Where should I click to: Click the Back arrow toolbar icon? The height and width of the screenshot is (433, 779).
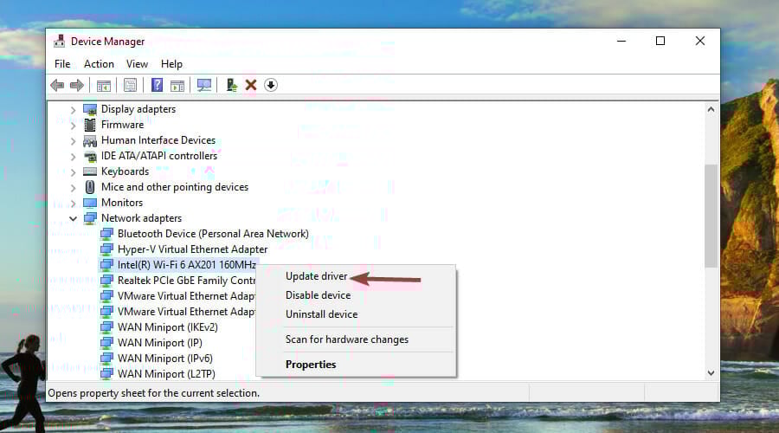point(57,86)
